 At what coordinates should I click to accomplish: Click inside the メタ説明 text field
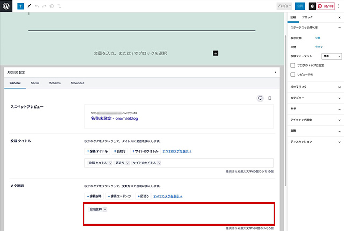click(179, 214)
